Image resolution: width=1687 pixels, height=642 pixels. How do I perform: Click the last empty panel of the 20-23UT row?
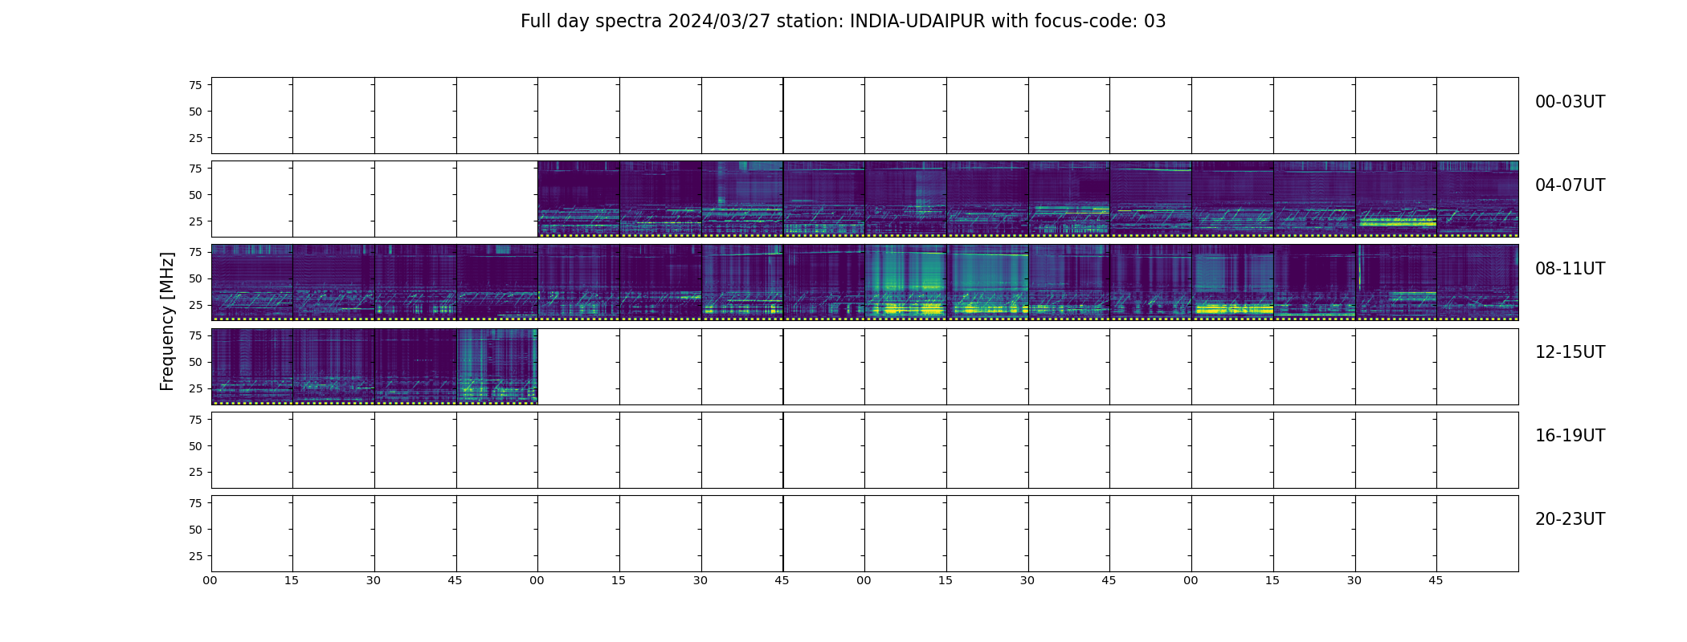coord(1477,534)
